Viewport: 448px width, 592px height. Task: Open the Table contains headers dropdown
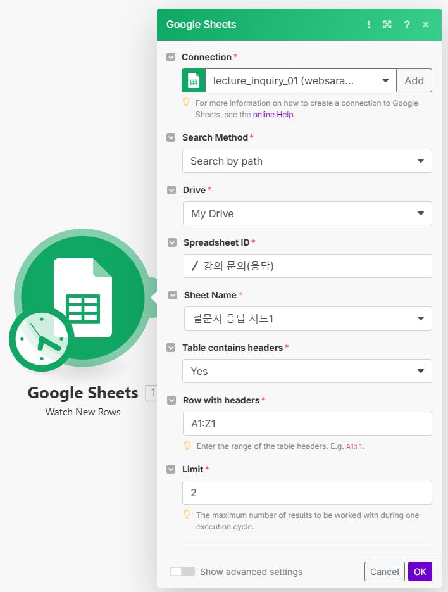(307, 371)
